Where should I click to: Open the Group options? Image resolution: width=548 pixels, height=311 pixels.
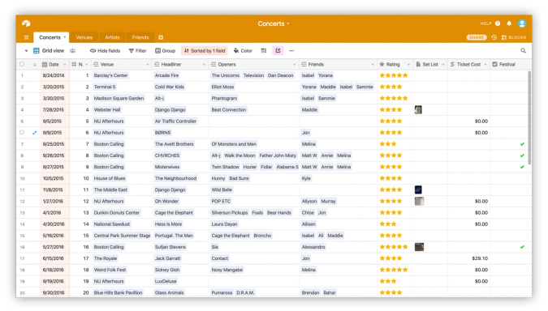166,50
